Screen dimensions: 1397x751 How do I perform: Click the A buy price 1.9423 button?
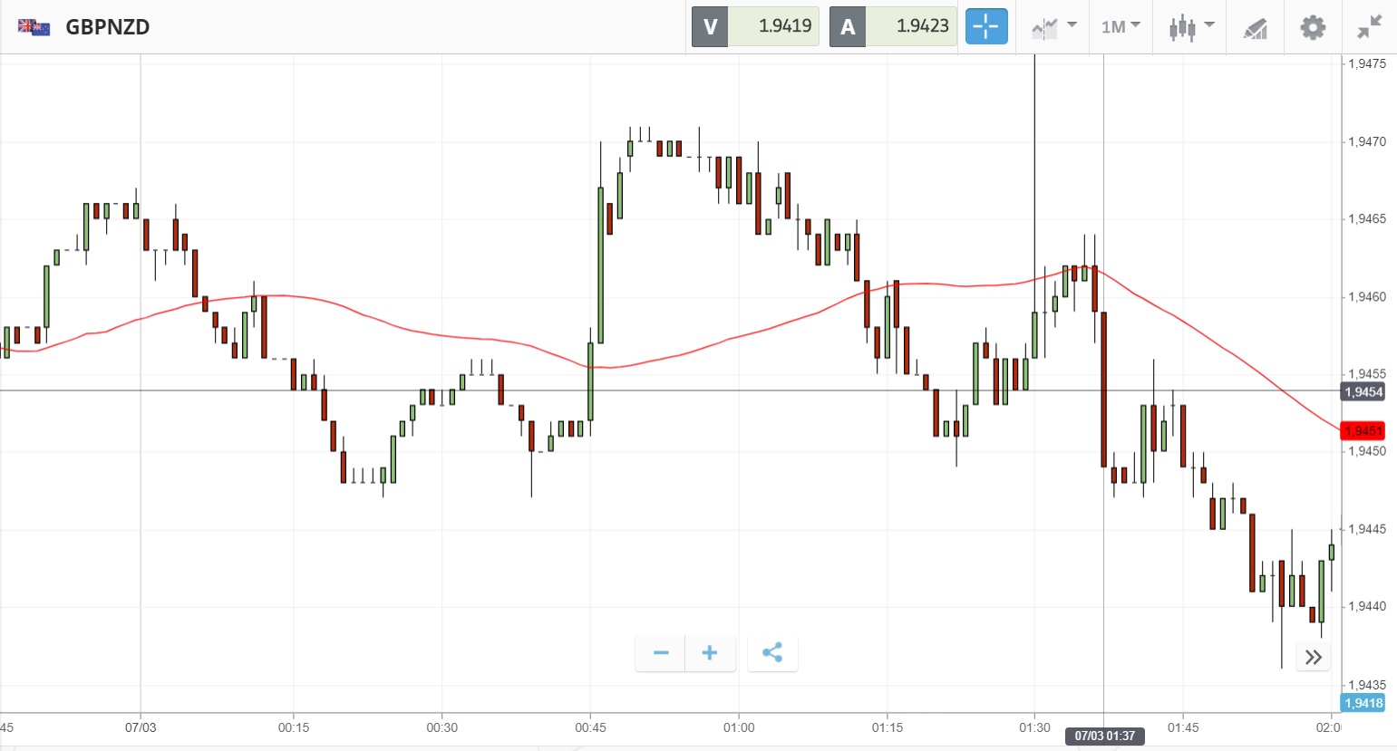(893, 26)
